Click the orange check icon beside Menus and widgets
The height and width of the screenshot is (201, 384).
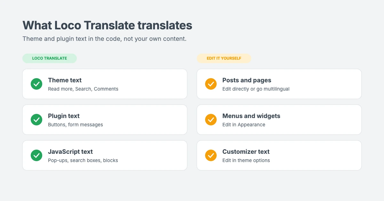[211, 120]
